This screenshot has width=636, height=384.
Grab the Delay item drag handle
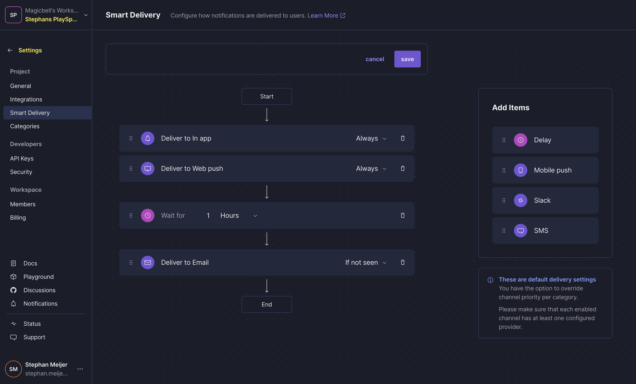[x=504, y=140]
